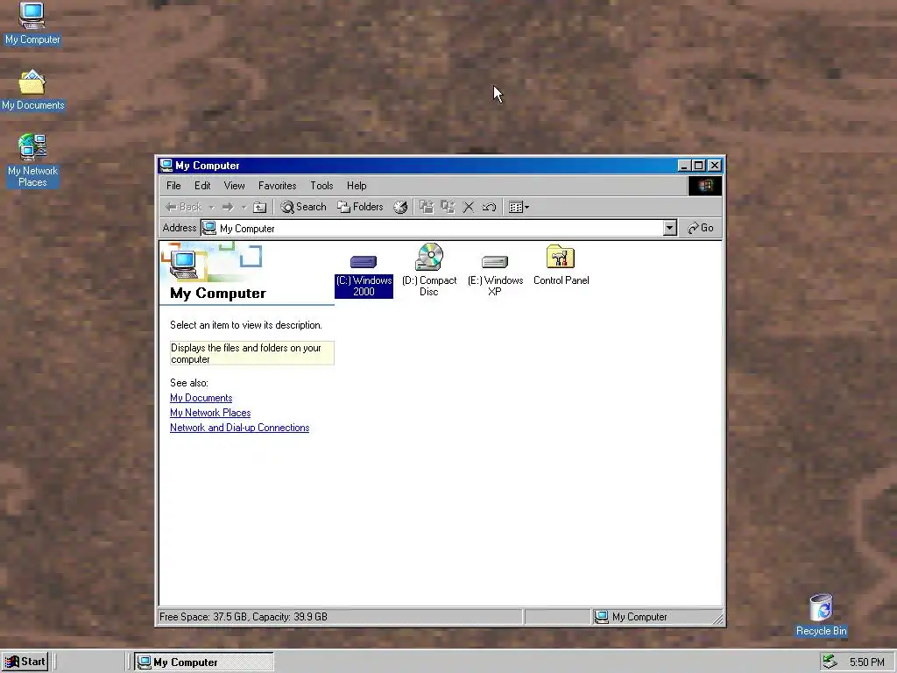Follow the My Documents link

201,398
